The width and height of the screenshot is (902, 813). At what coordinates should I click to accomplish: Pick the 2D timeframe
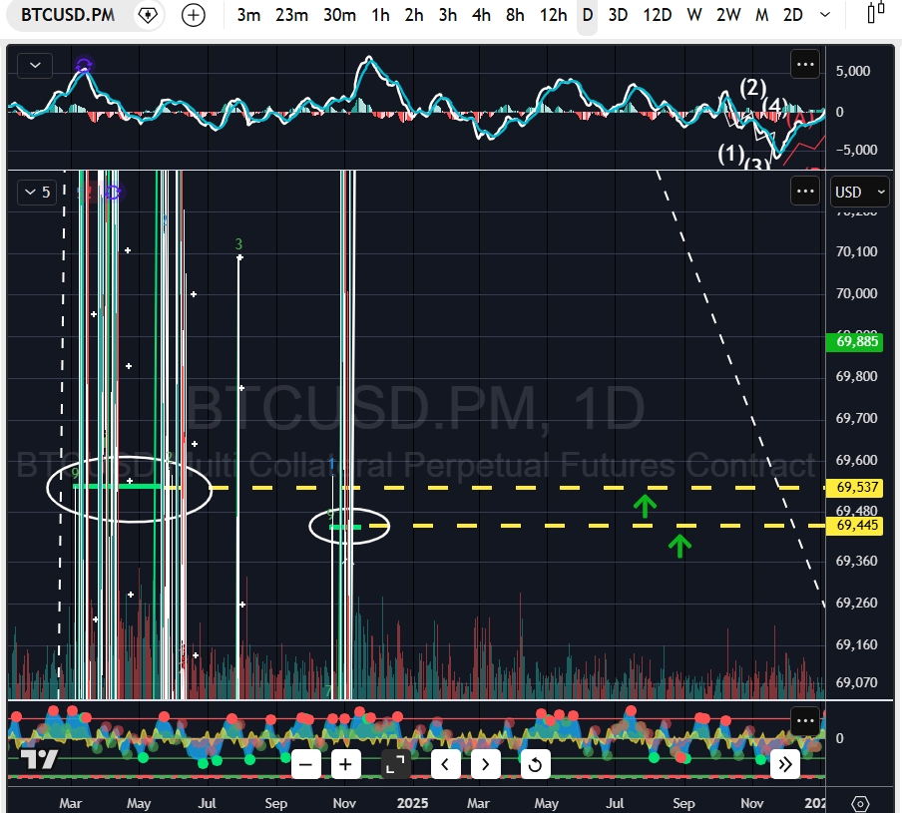792,15
